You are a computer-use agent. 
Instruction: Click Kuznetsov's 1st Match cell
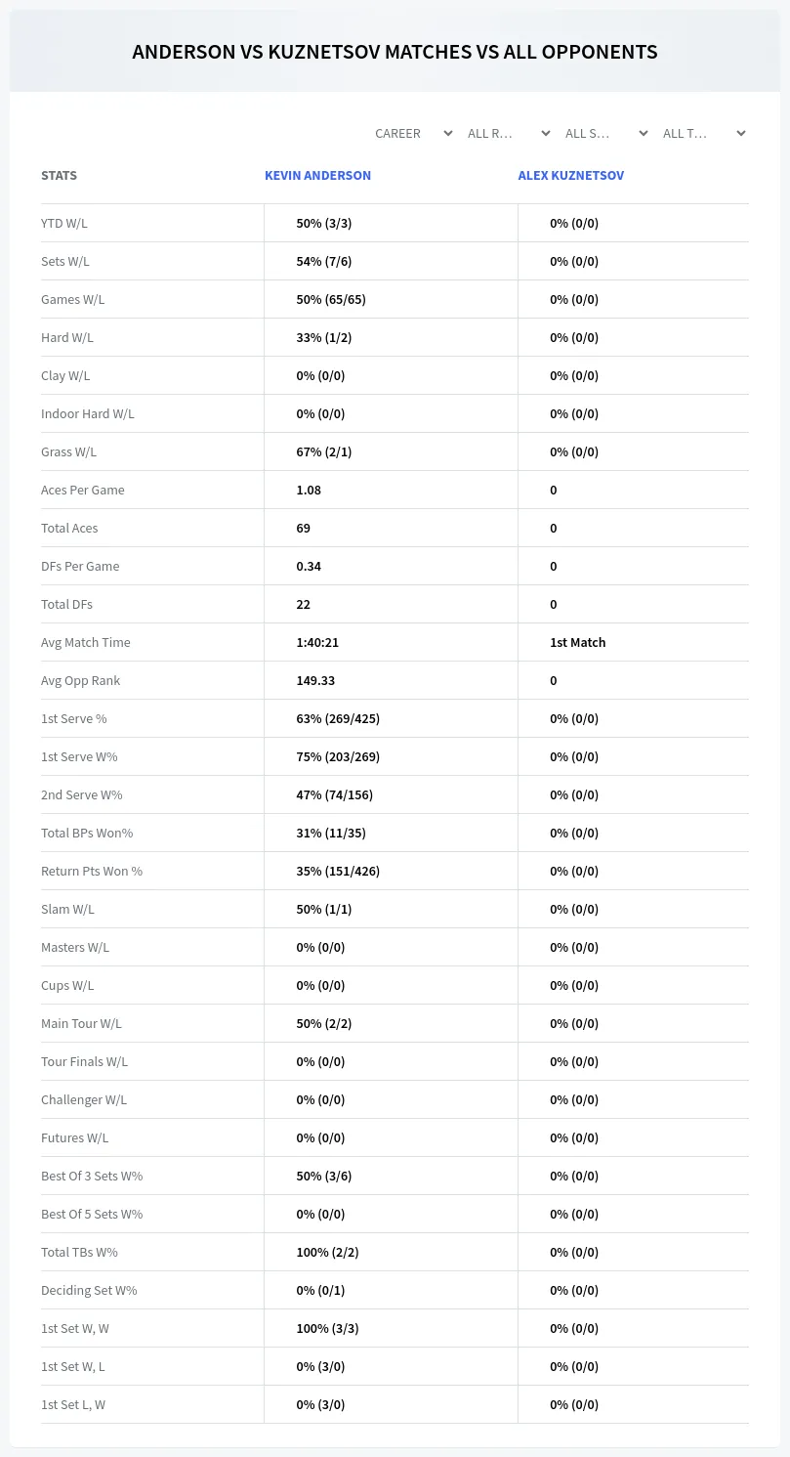tap(577, 642)
